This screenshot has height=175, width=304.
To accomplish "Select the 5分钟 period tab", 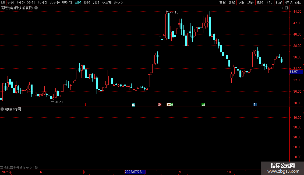I will 31,2.
